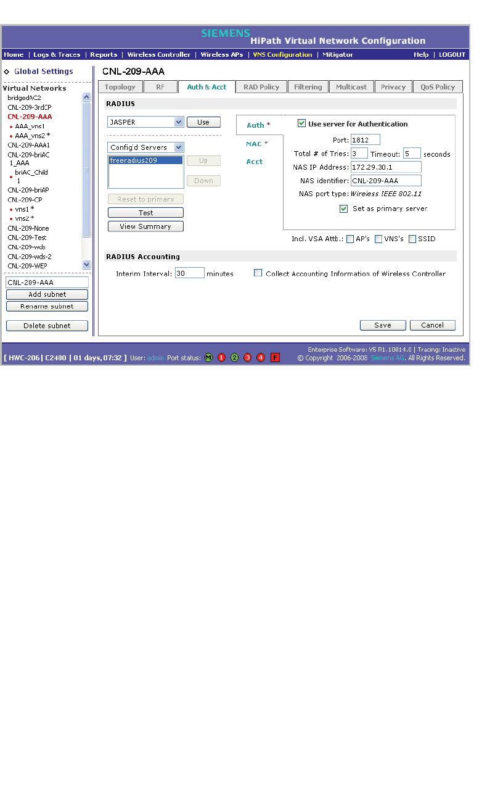This screenshot has height=810, width=503.
Task: Select AAA_vns1 child network
Action: tap(30, 126)
